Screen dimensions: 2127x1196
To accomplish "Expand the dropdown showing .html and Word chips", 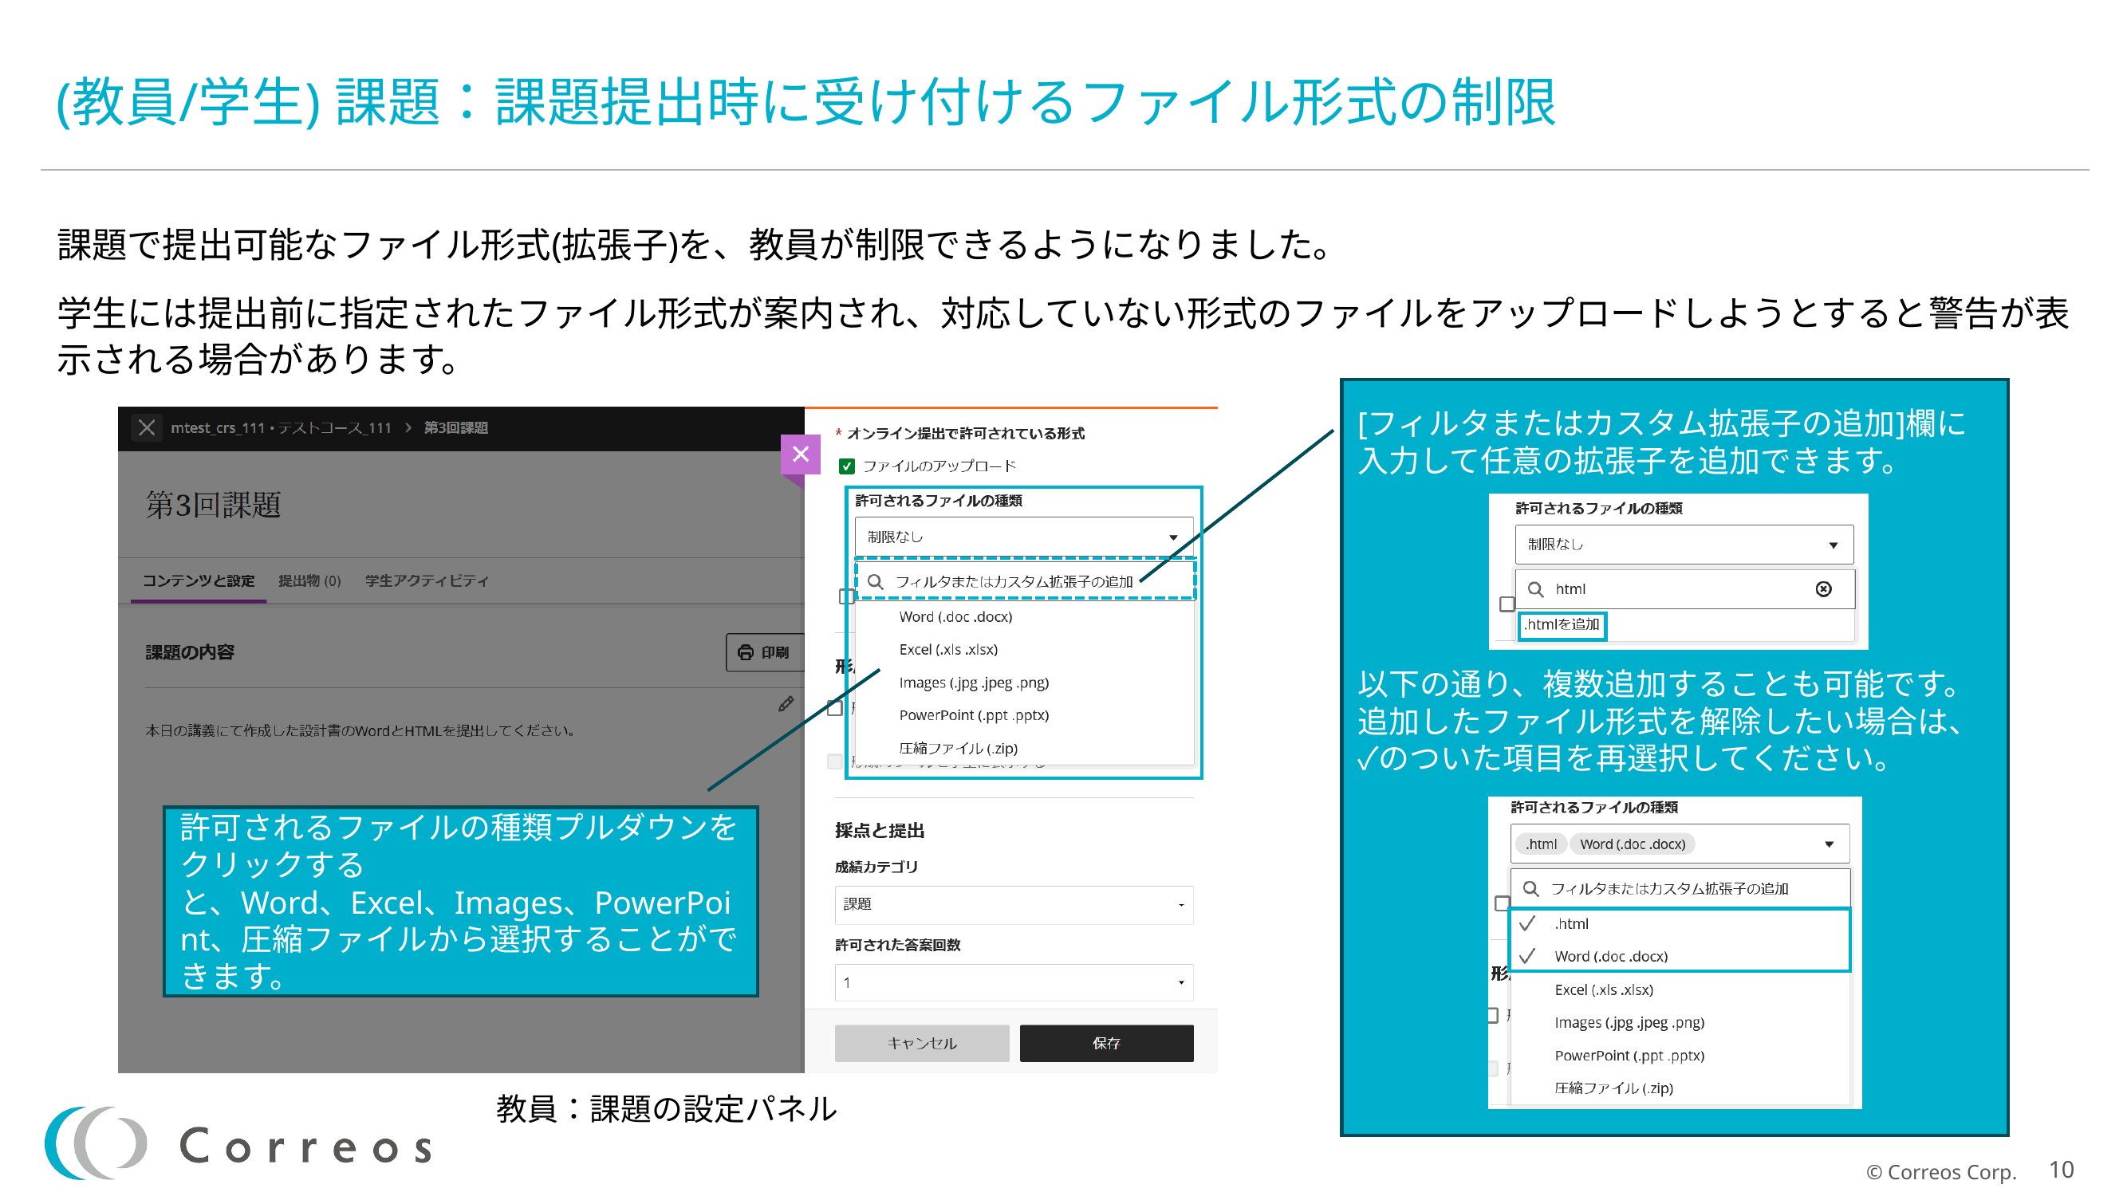I will coord(1680,844).
